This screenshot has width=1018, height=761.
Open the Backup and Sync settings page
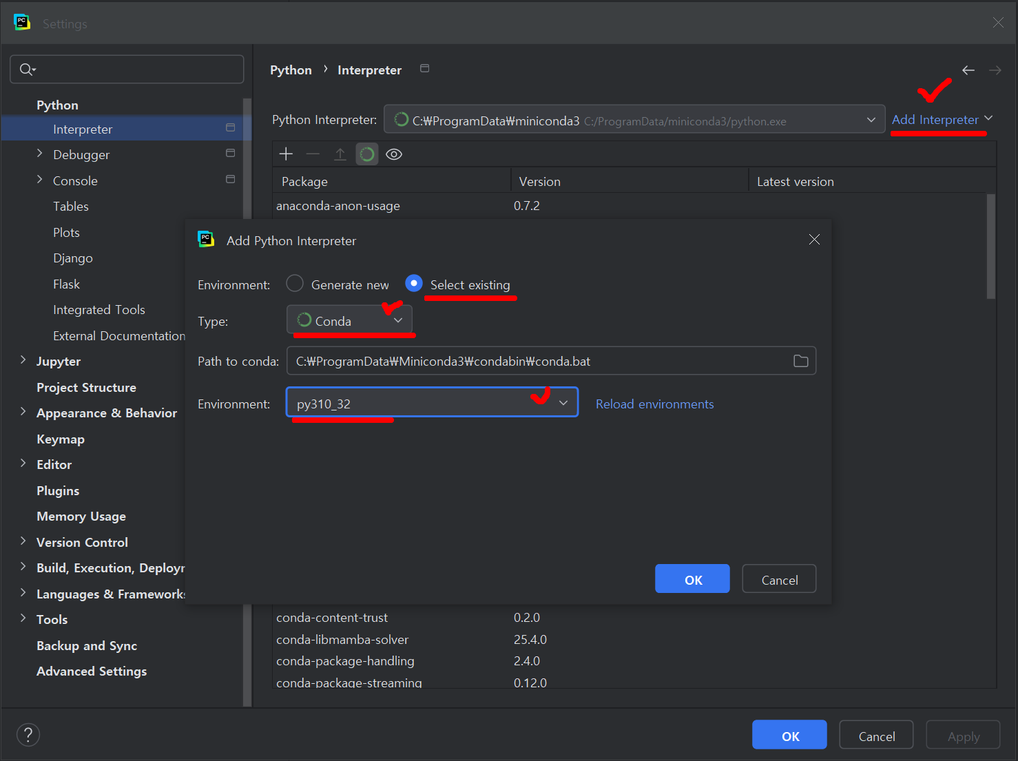[87, 645]
